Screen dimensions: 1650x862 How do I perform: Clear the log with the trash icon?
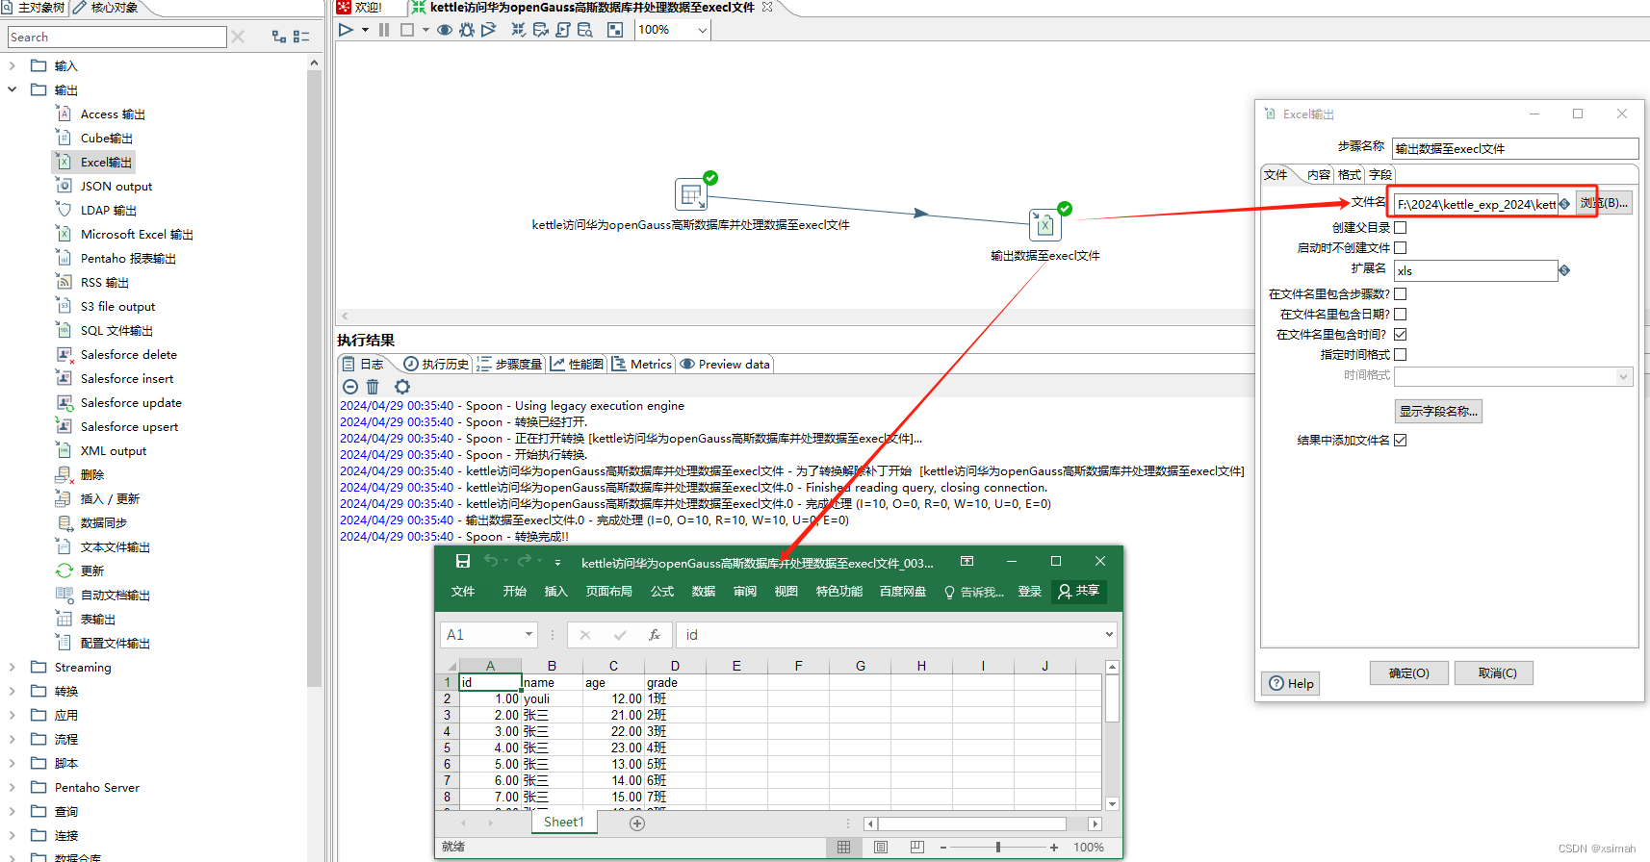[373, 387]
